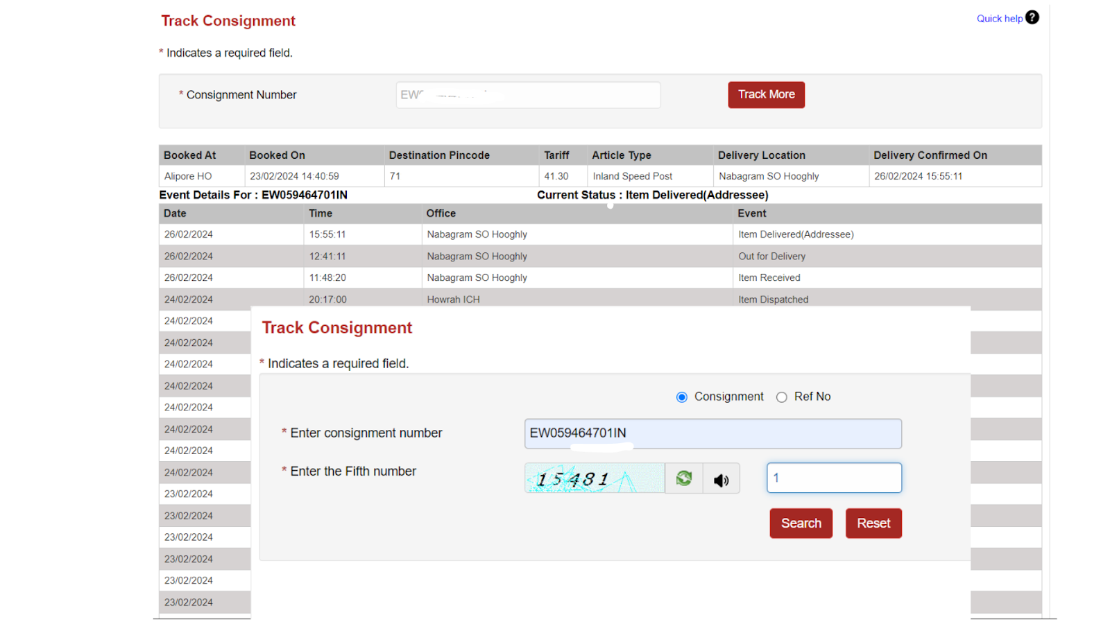This screenshot has width=1110, height=624.
Task: Click the captcha image showing 15481
Action: [x=595, y=478]
